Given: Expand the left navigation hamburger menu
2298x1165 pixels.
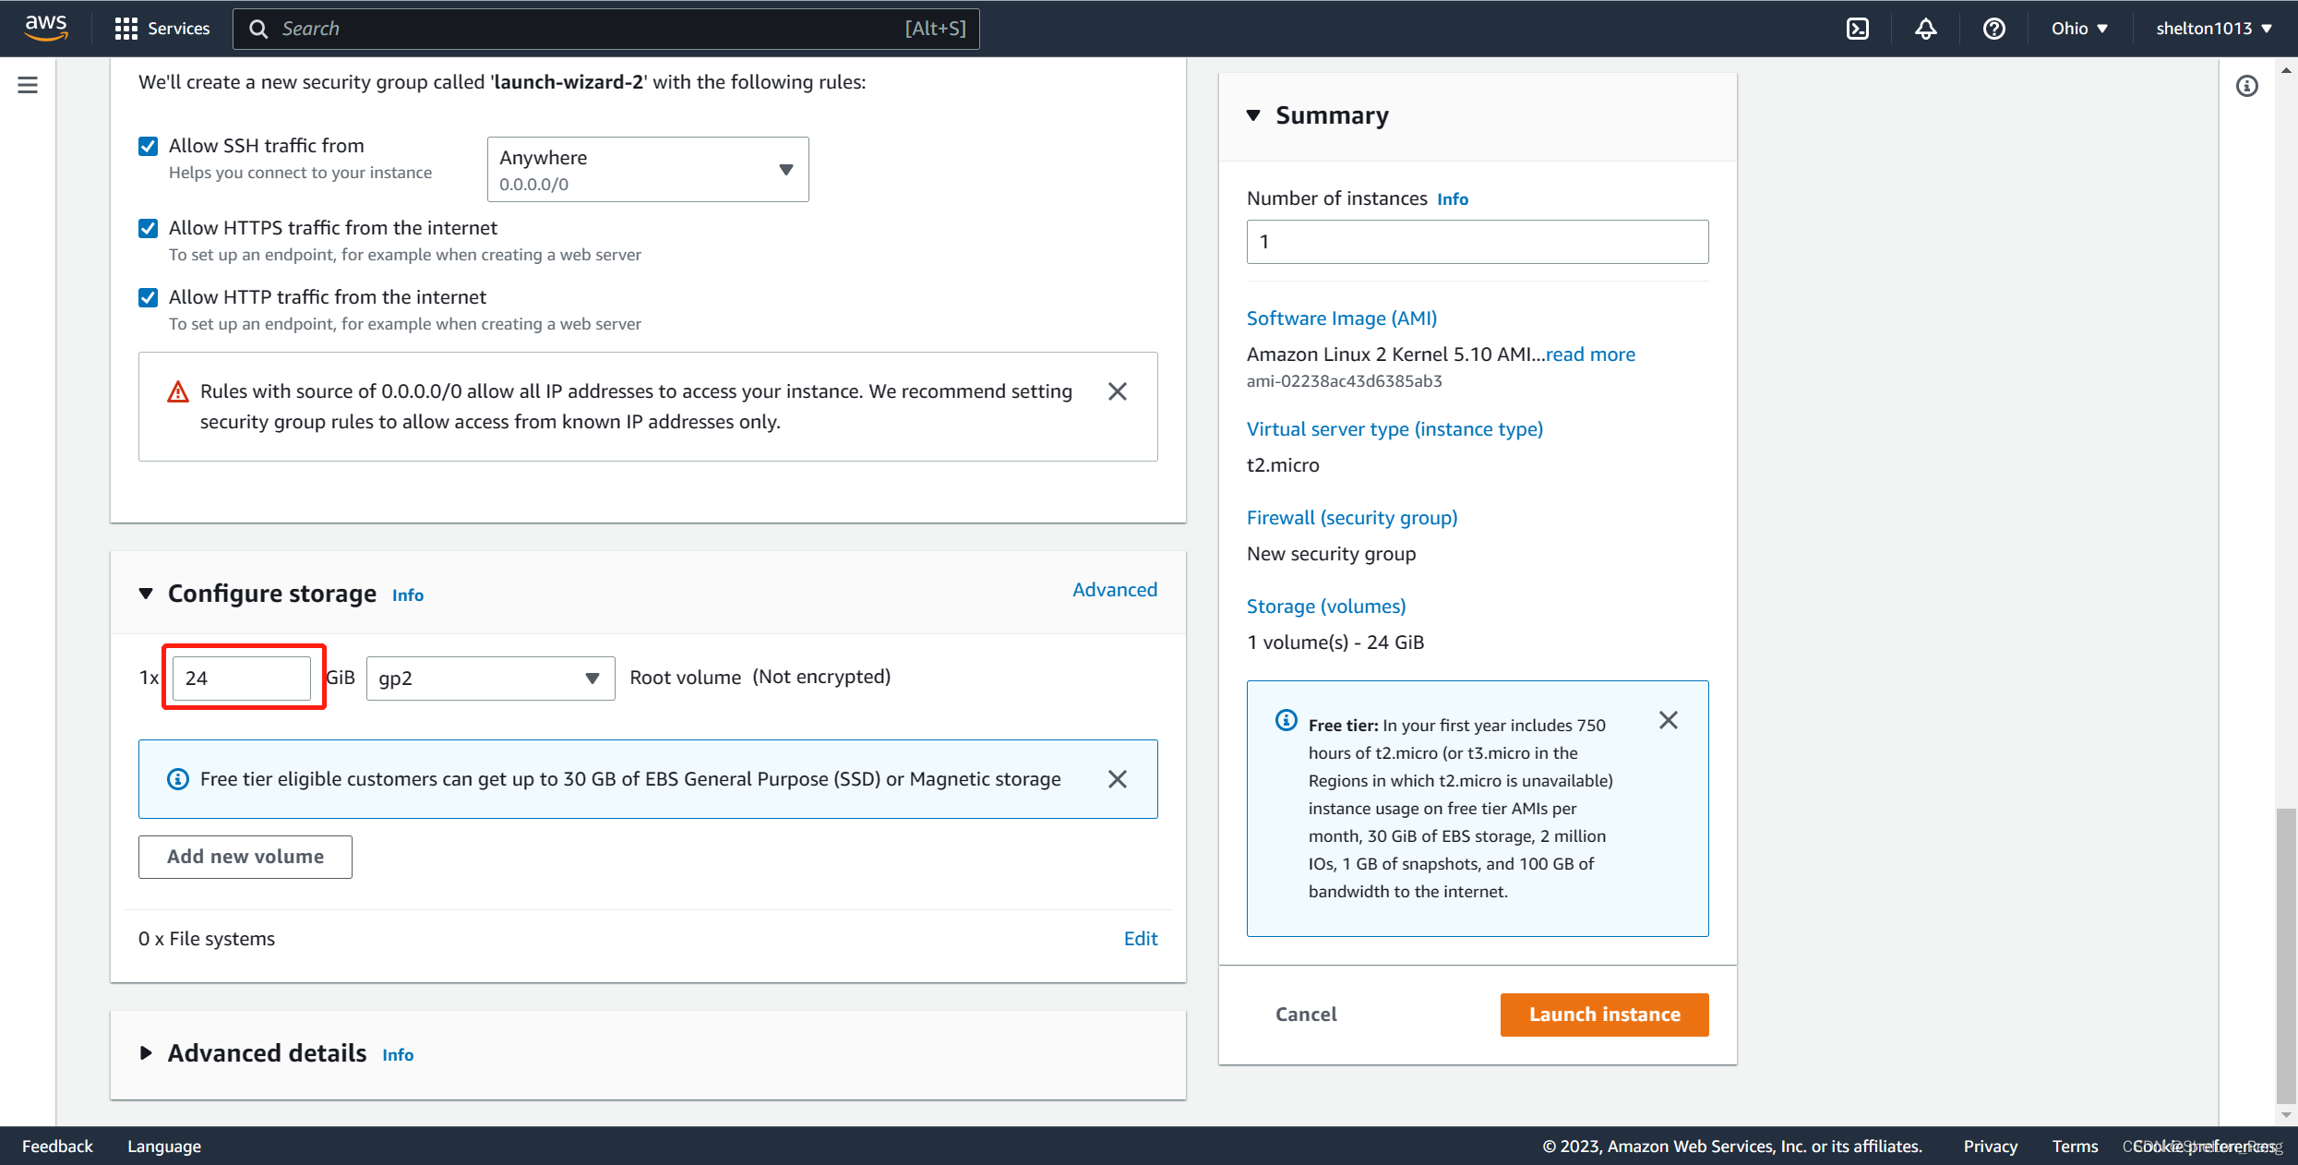Looking at the screenshot, I should (x=28, y=85).
